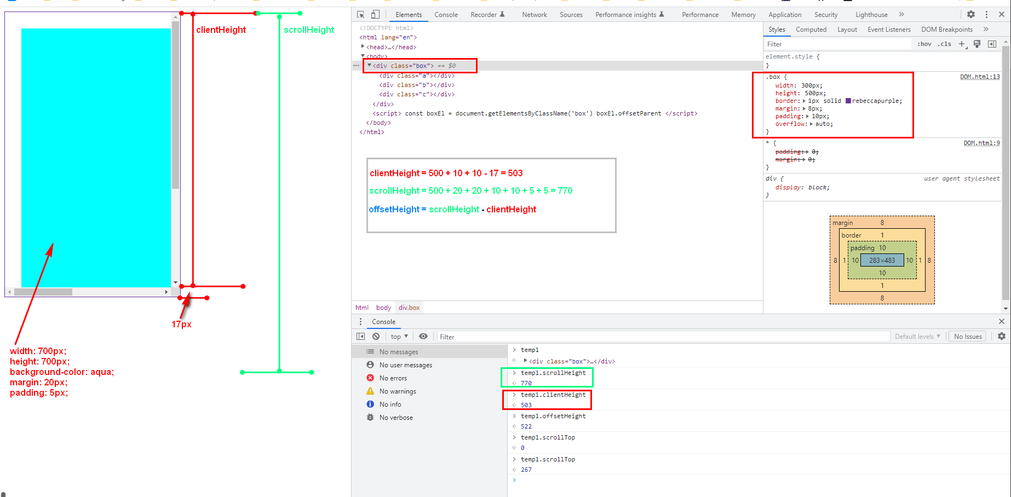Focus the console Filter input
The width and height of the screenshot is (1011, 497).
(663, 337)
